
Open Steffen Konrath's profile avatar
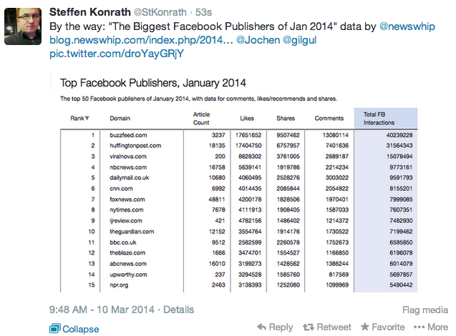tap(23, 26)
